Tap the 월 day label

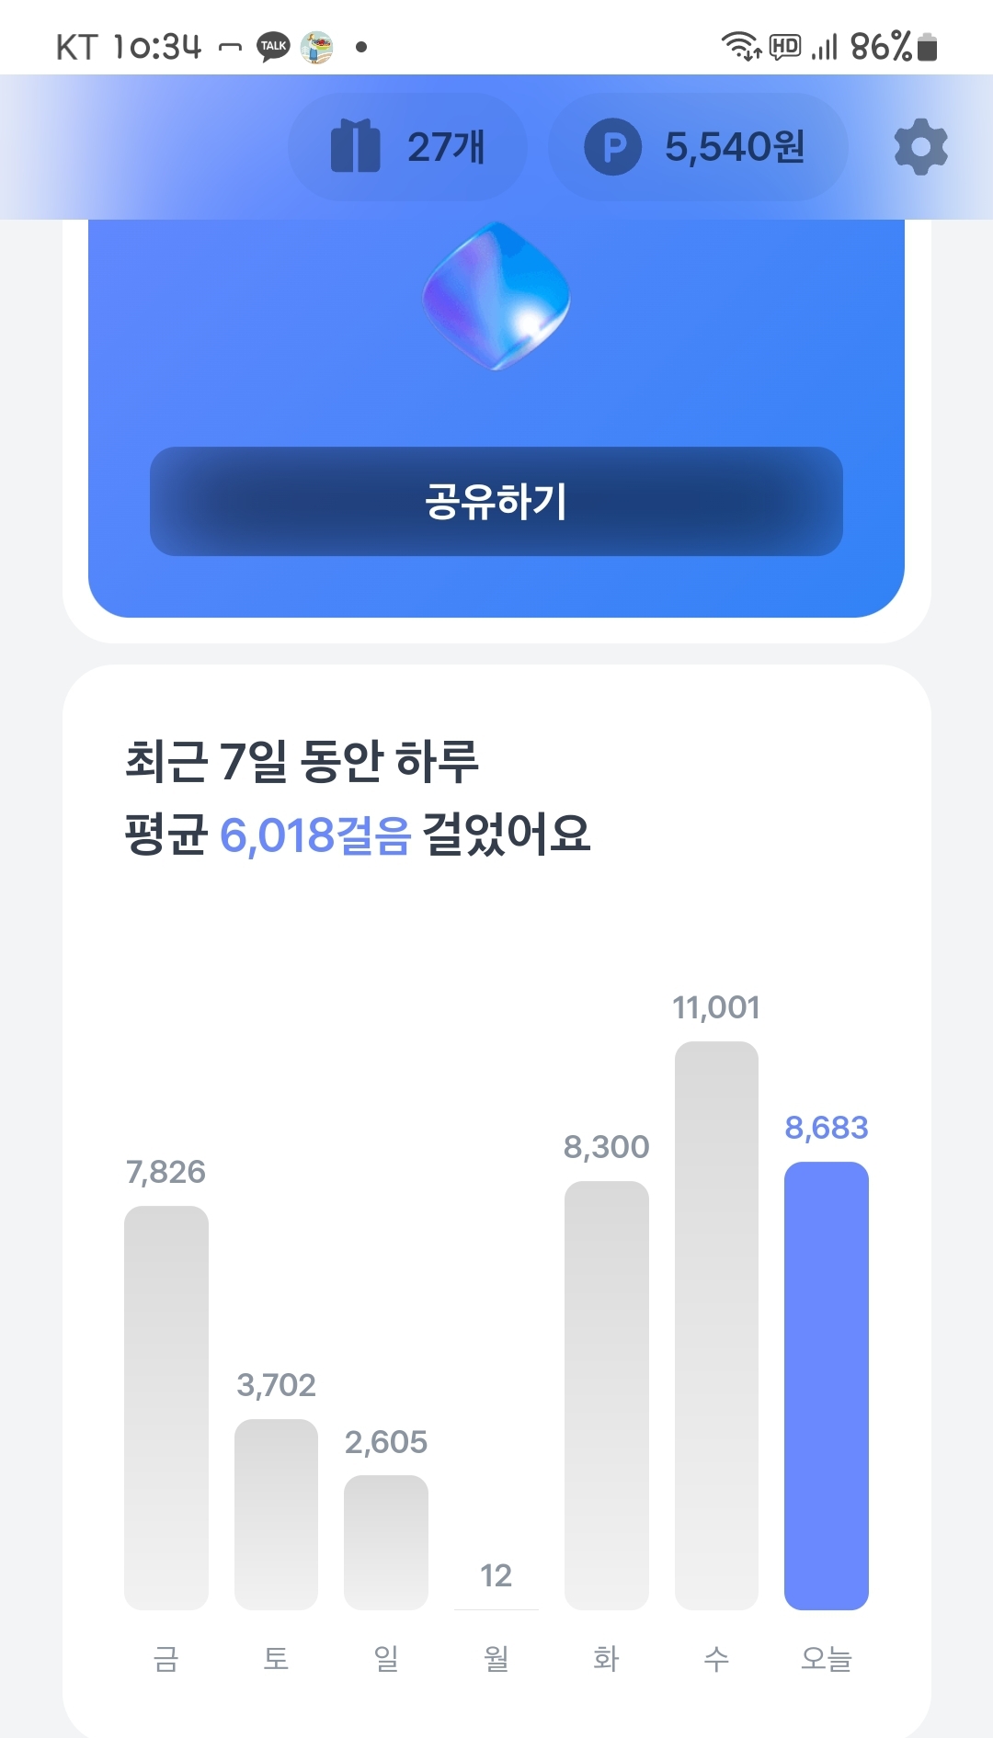(x=496, y=1659)
